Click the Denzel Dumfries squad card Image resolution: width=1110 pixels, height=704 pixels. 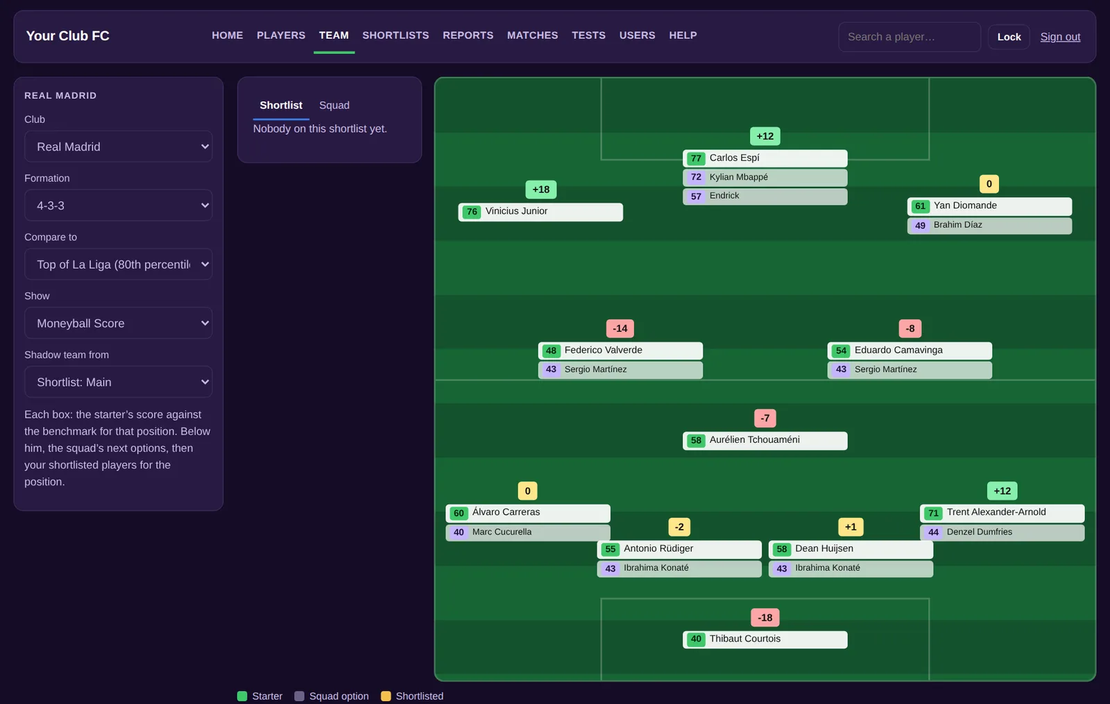pyautogui.click(x=1002, y=533)
